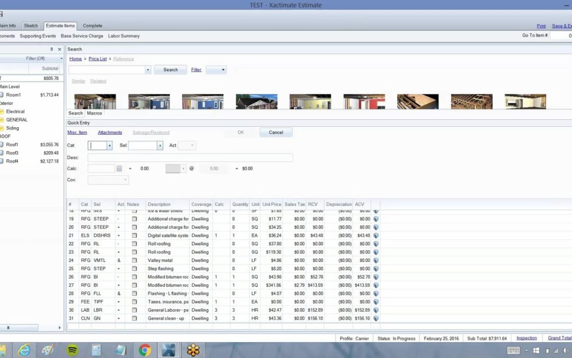
Task: Tick the Notes checkbox for item 22
Action: coord(134,243)
